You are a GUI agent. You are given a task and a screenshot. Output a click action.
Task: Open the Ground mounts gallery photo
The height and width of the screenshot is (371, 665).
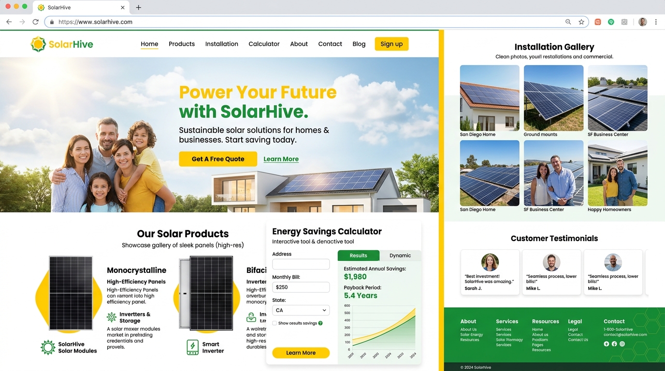[553, 98]
